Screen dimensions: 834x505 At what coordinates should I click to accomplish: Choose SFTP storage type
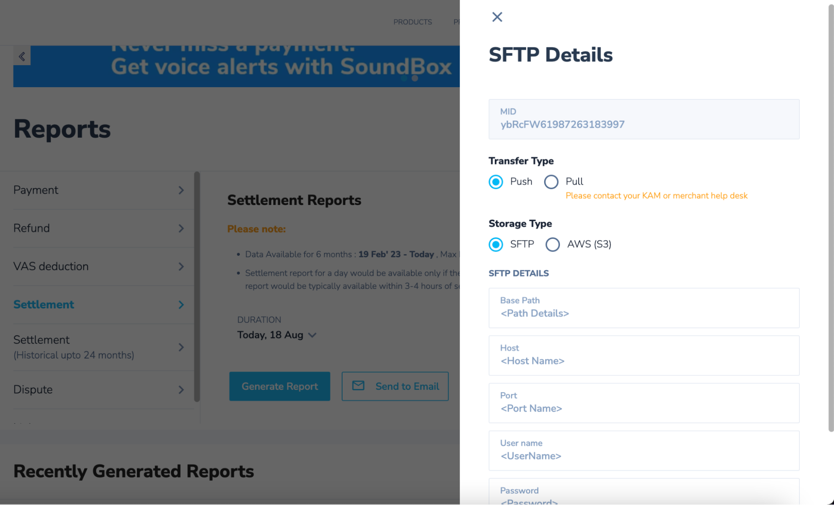(x=496, y=244)
